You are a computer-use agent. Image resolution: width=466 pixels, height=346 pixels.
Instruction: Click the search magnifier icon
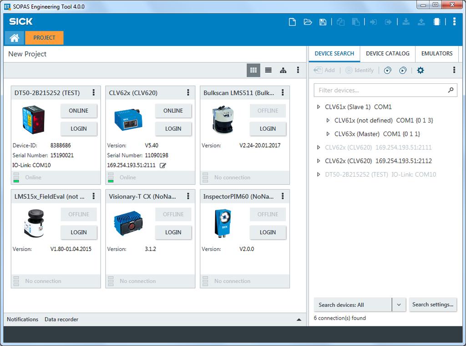pos(451,90)
